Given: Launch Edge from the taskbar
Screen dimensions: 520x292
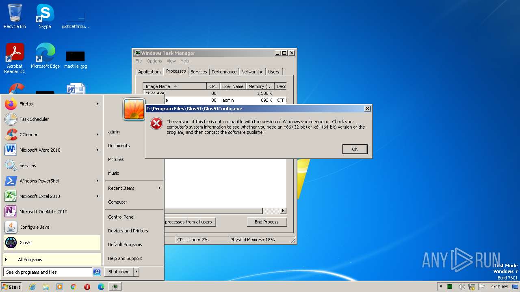Looking at the screenshot, I should [x=101, y=287].
